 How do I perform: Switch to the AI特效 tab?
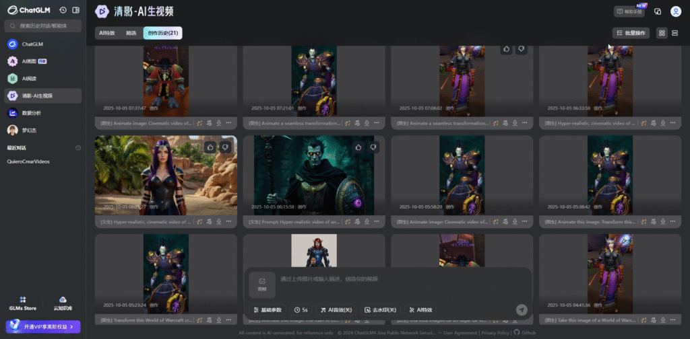click(107, 33)
